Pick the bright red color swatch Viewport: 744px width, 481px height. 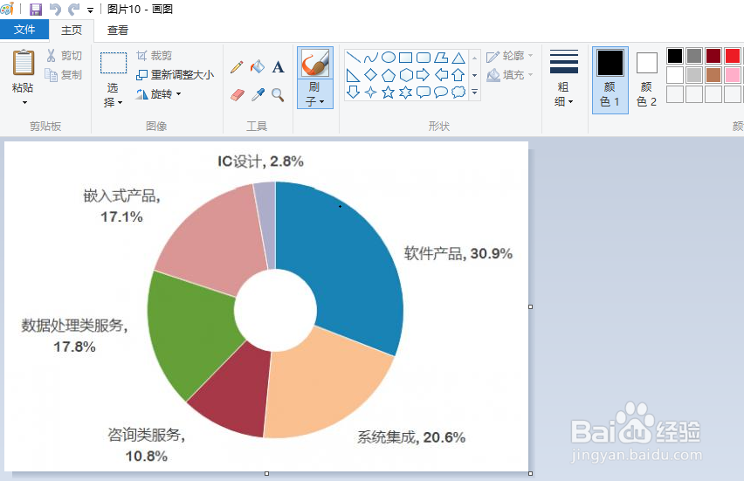[x=732, y=56]
